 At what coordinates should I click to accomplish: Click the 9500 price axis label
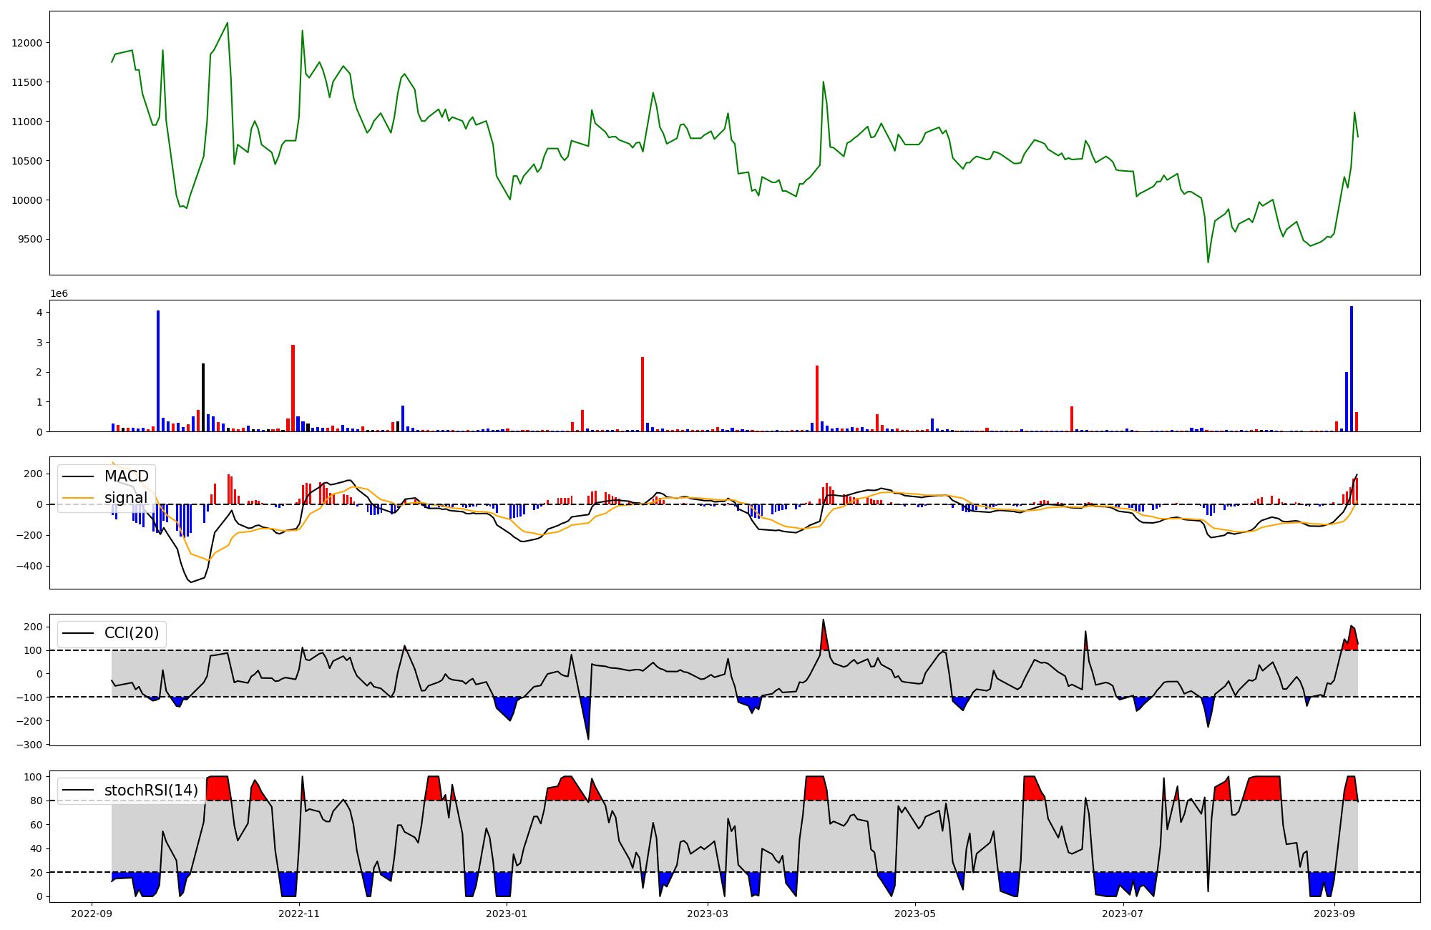point(30,240)
